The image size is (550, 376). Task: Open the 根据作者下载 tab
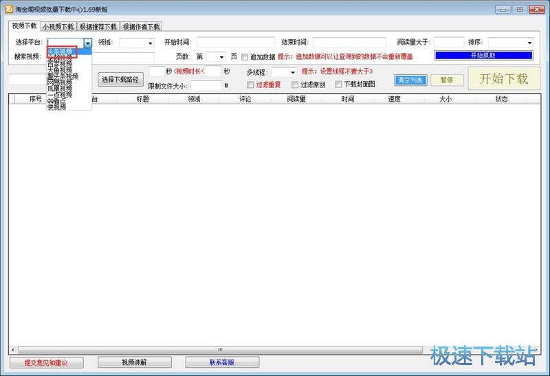point(142,27)
